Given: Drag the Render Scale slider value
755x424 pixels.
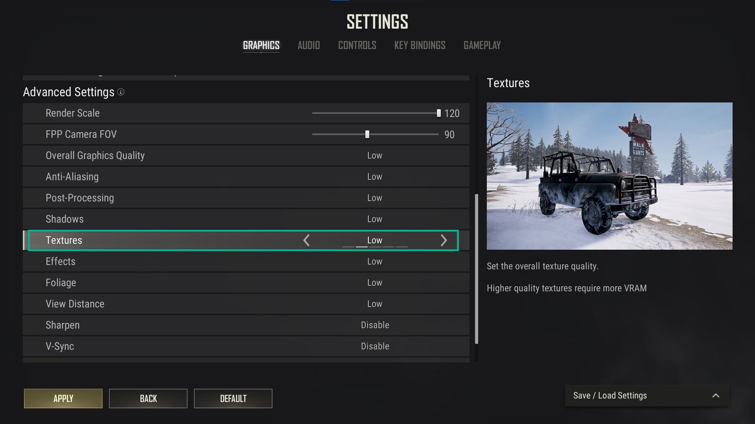Looking at the screenshot, I should coord(437,113).
